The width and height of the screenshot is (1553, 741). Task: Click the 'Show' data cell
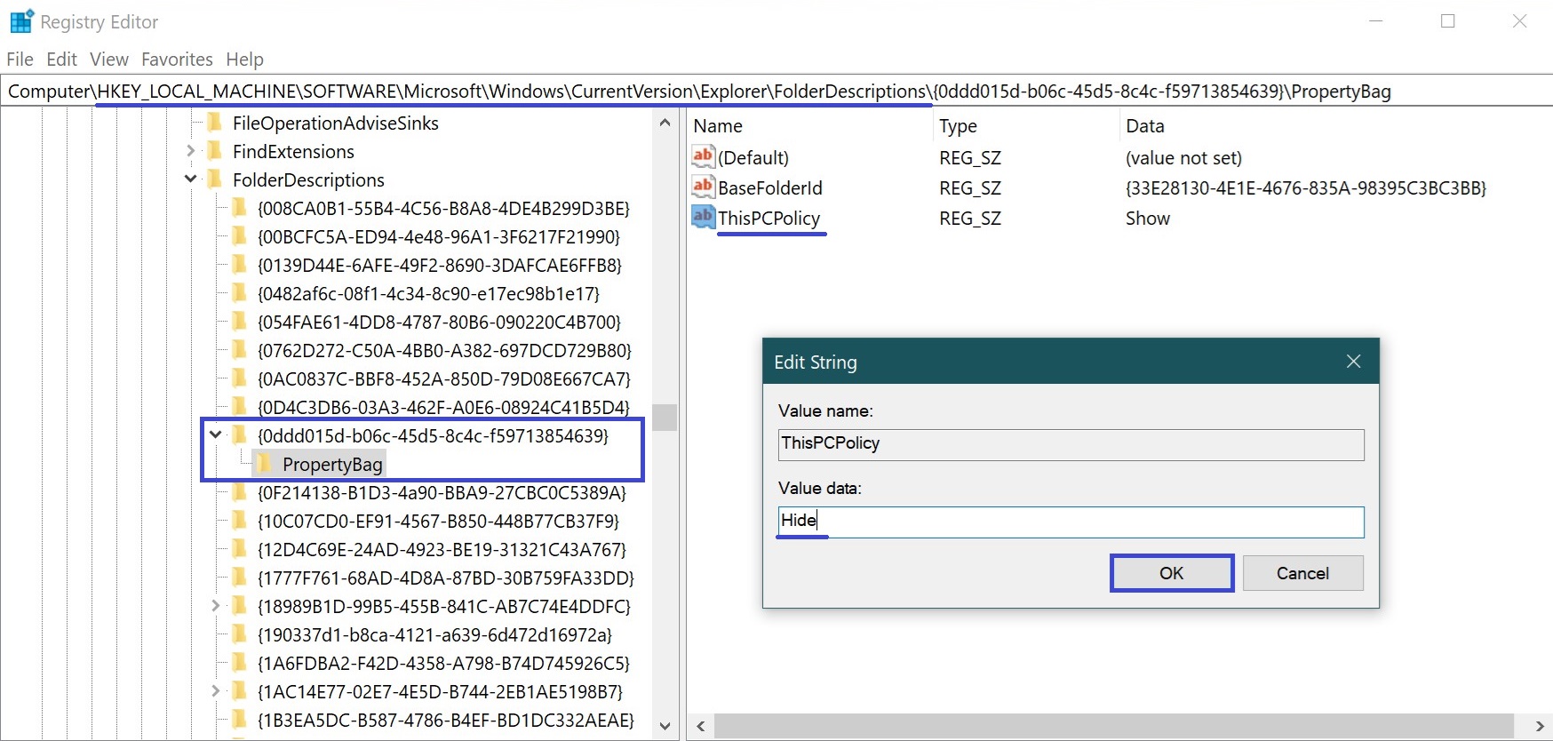[x=1148, y=218]
